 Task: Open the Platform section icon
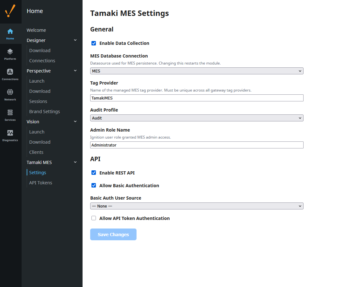(10, 54)
